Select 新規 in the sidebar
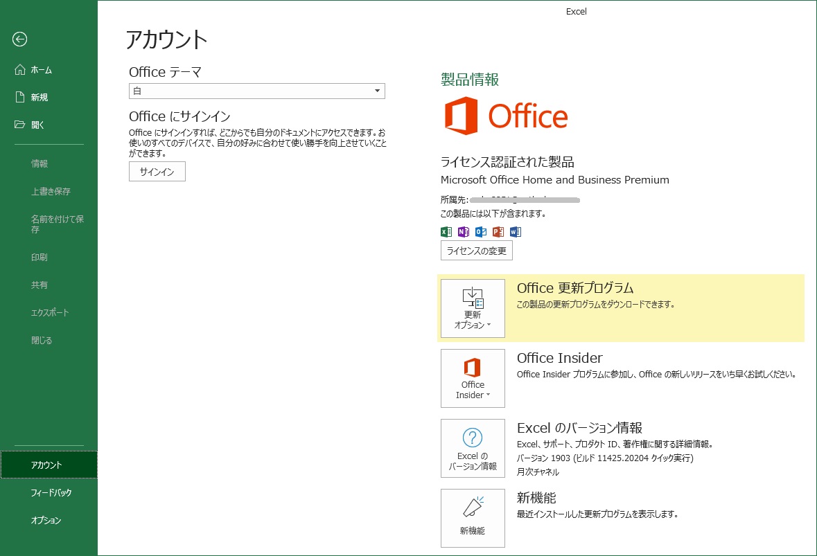817x556 pixels. tap(49, 98)
